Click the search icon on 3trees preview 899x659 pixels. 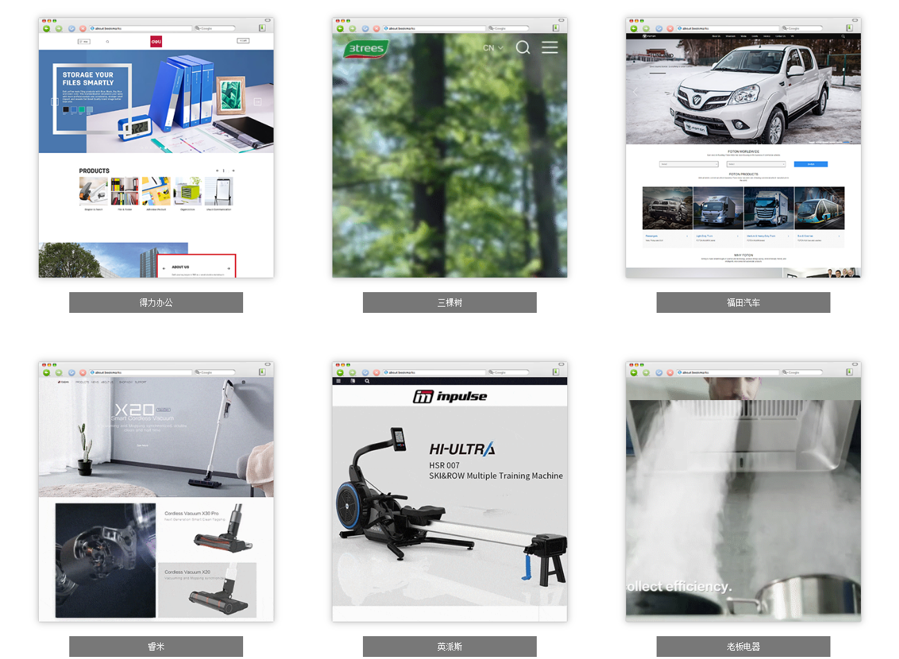(523, 47)
